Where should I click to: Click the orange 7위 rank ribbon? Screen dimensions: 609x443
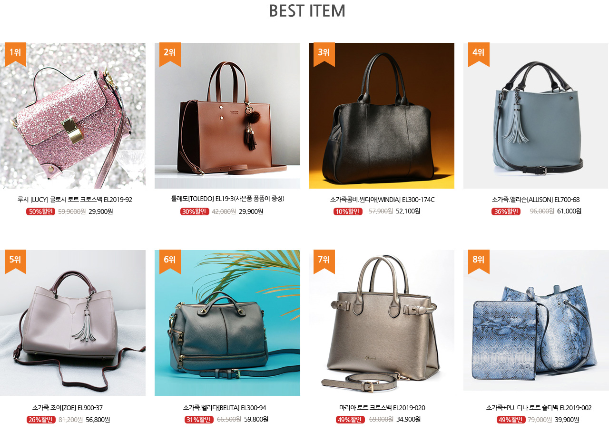tap(324, 262)
